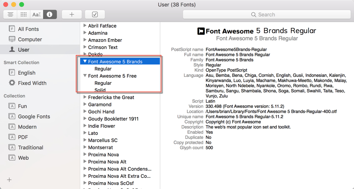
Task: Expand the Abril Fatface family
Action: pos(85,25)
